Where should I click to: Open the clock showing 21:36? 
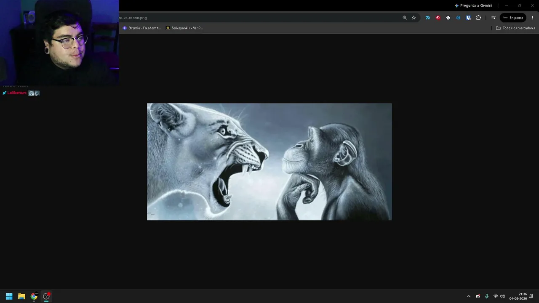click(518, 296)
